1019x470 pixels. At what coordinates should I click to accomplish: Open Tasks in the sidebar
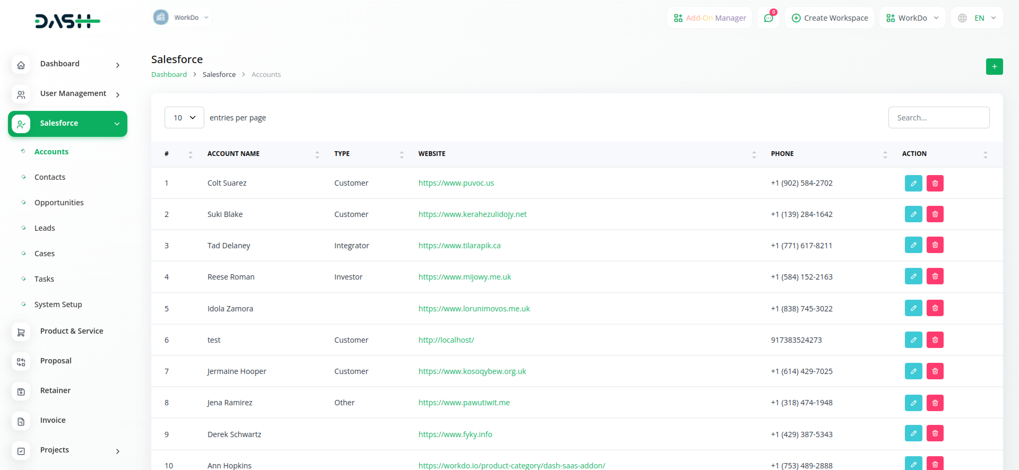coord(44,279)
